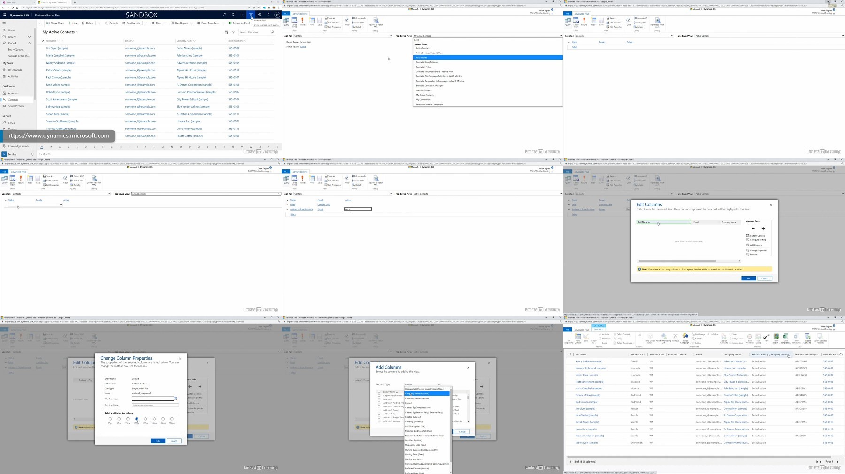Click Assign Contacts in the results list ribbon
The width and height of the screenshot is (845, 474).
(724, 338)
